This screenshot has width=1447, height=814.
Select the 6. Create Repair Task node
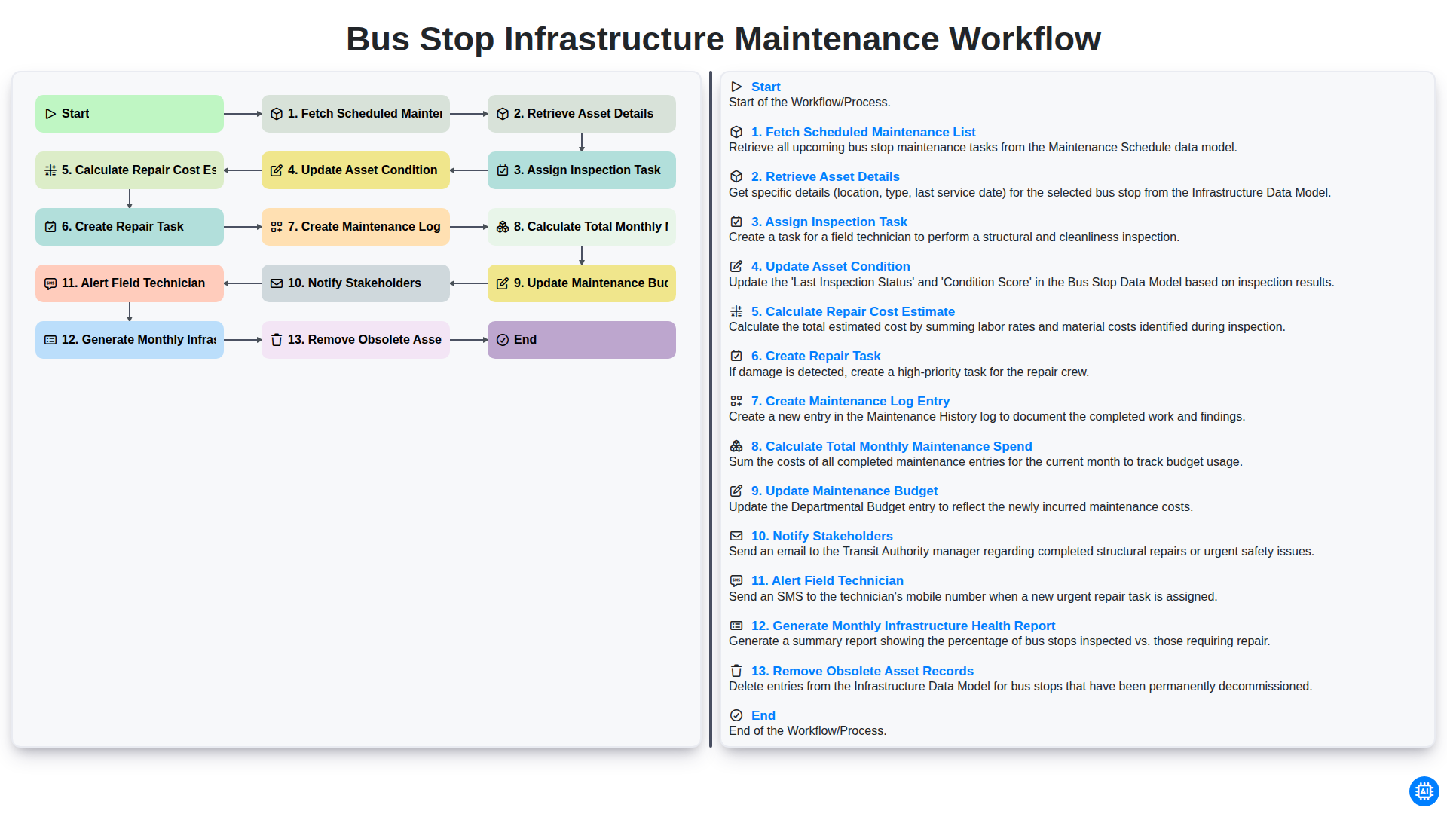[x=130, y=227]
